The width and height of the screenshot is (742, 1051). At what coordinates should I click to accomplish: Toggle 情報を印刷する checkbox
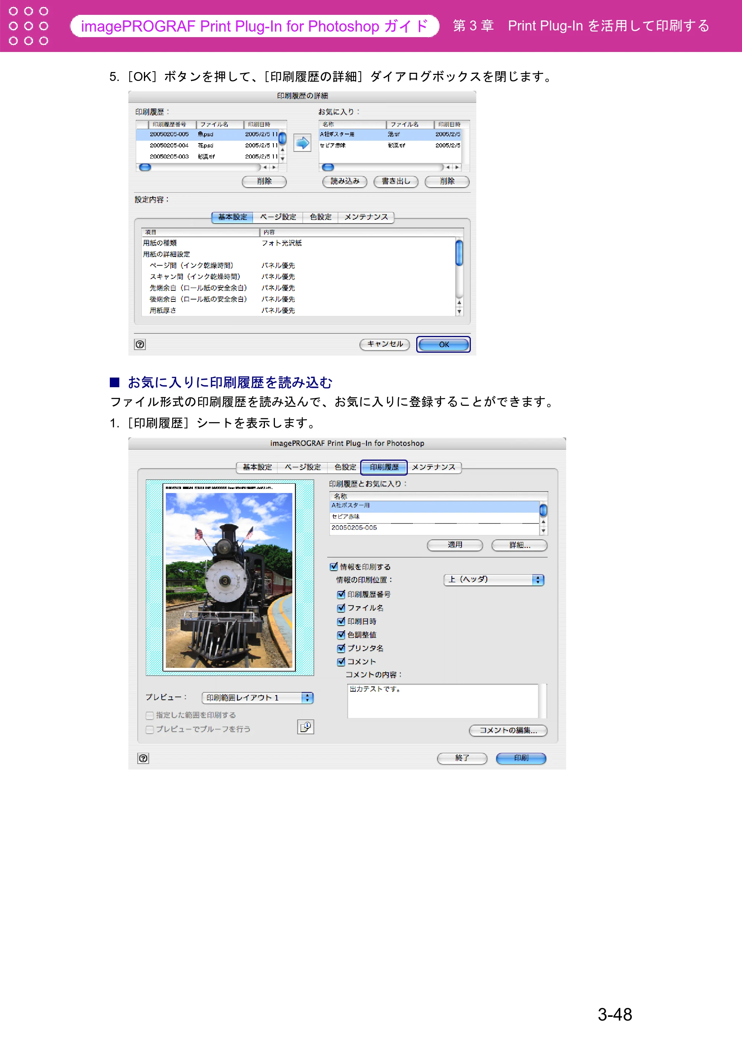tap(334, 567)
